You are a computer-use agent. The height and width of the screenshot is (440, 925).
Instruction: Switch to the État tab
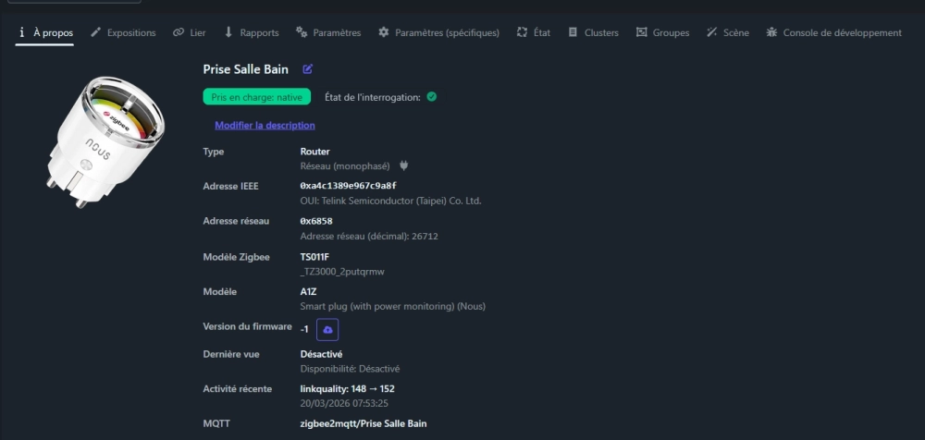534,33
